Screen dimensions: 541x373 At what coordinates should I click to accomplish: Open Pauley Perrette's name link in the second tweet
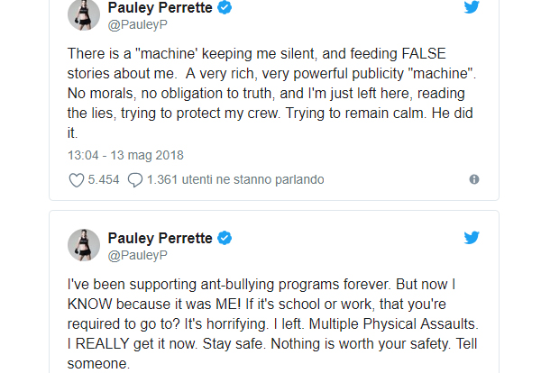click(x=160, y=239)
